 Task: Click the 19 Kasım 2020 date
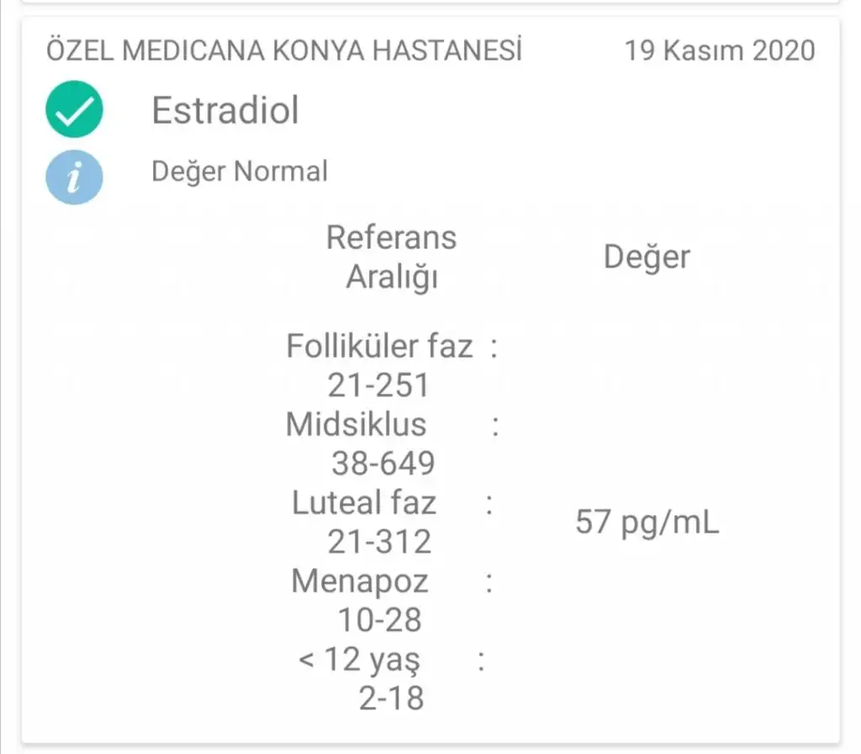[719, 50]
